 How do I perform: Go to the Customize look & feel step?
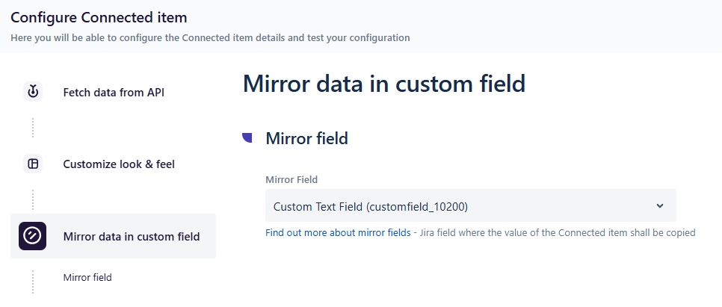click(x=119, y=164)
